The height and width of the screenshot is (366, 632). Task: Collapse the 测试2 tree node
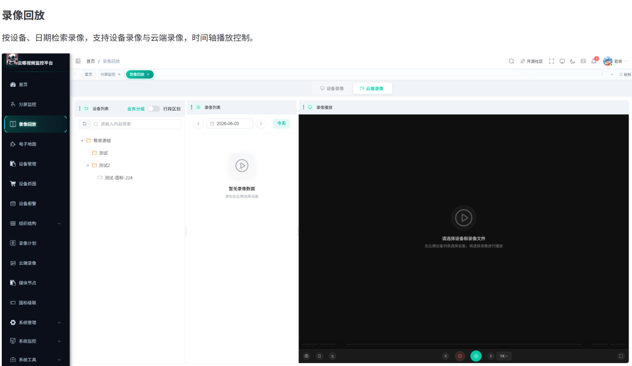(x=88, y=166)
